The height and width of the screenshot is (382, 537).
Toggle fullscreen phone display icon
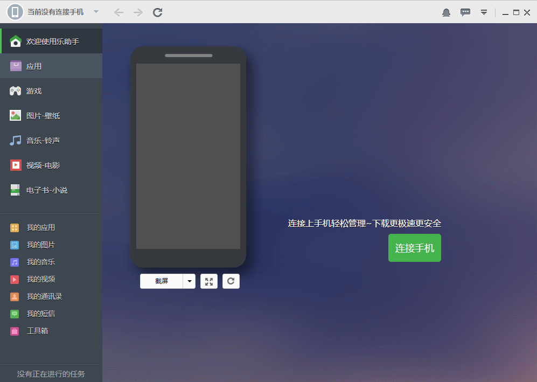[209, 281]
